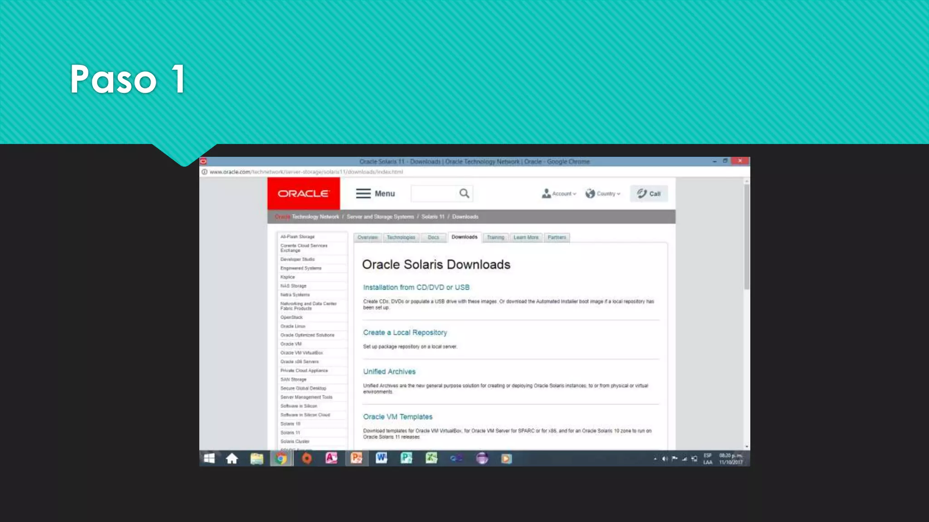Viewport: 929px width, 522px height.
Task: Expand the Account dropdown
Action: [x=559, y=193]
